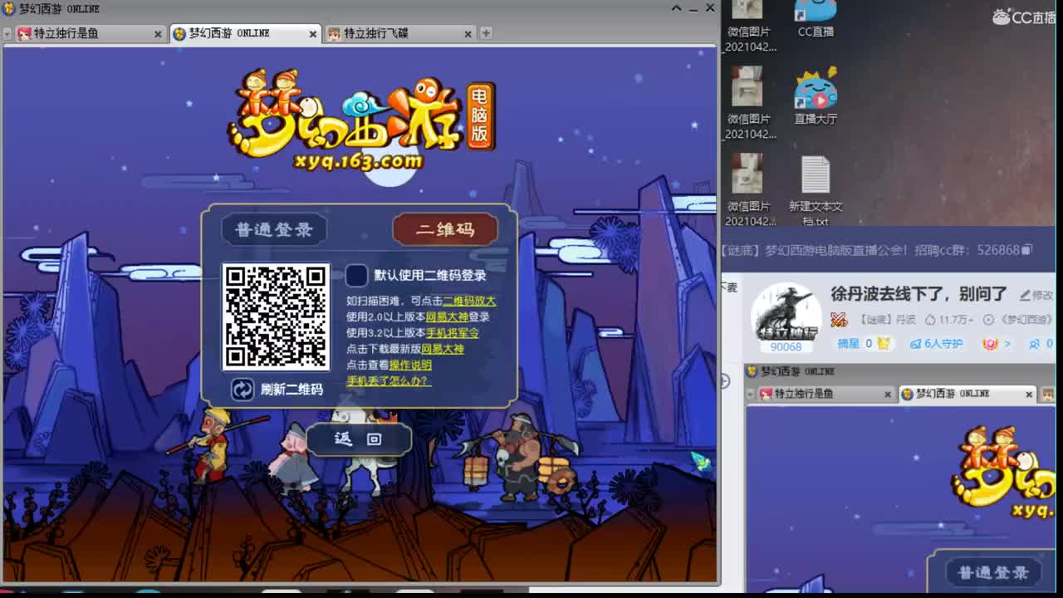Click the 返回 back button
The width and height of the screenshot is (1063, 598).
click(x=359, y=439)
